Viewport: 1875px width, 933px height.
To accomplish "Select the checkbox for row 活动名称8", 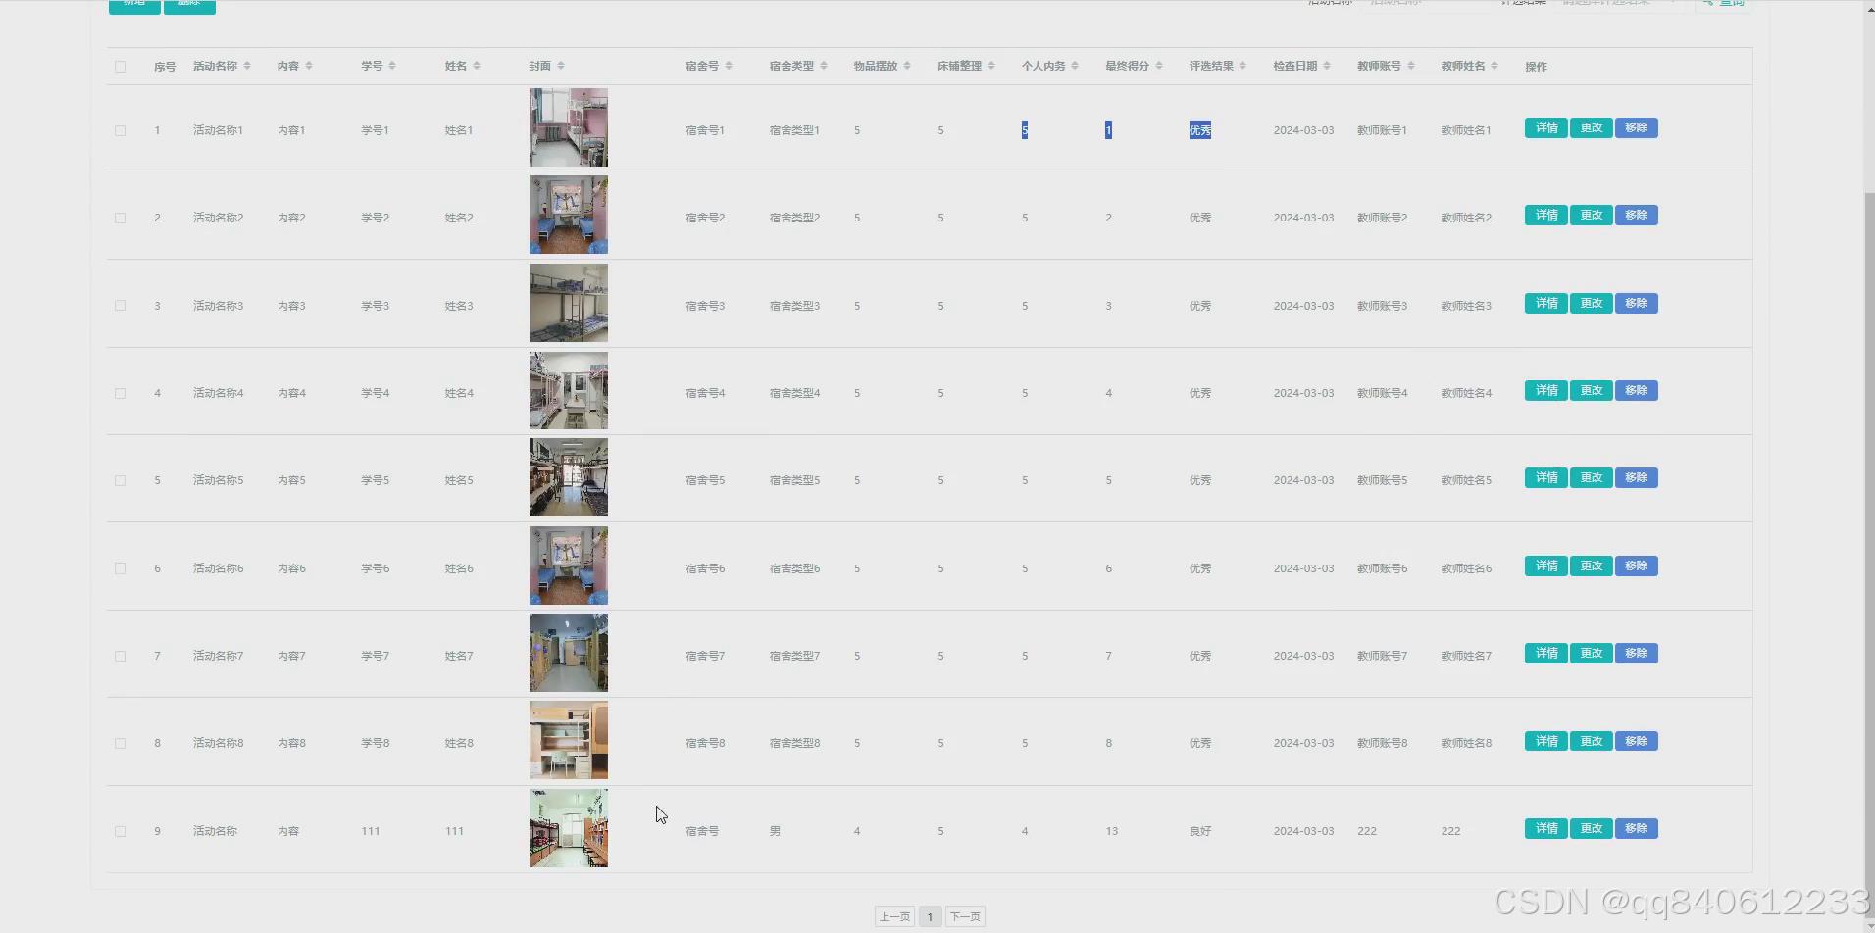I will tap(120, 743).
